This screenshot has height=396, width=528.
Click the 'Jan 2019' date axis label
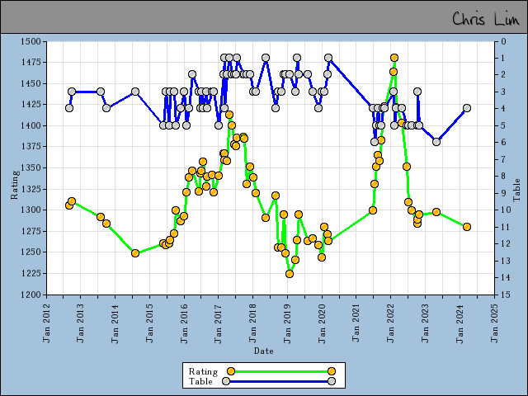pyautogui.click(x=287, y=323)
